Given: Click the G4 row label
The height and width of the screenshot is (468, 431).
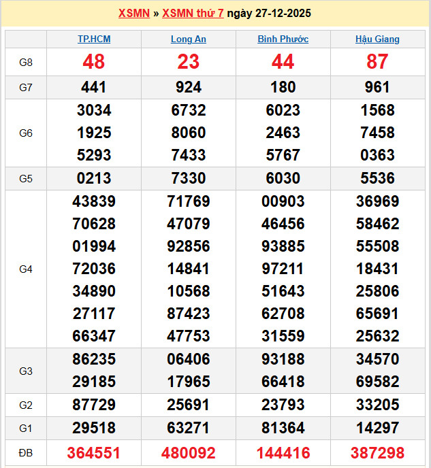Looking at the screenshot, I should (x=26, y=269).
